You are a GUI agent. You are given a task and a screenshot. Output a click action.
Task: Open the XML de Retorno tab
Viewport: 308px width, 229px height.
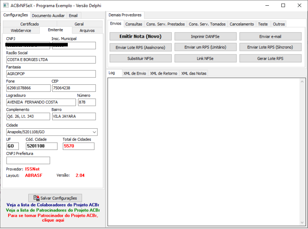click(163, 73)
